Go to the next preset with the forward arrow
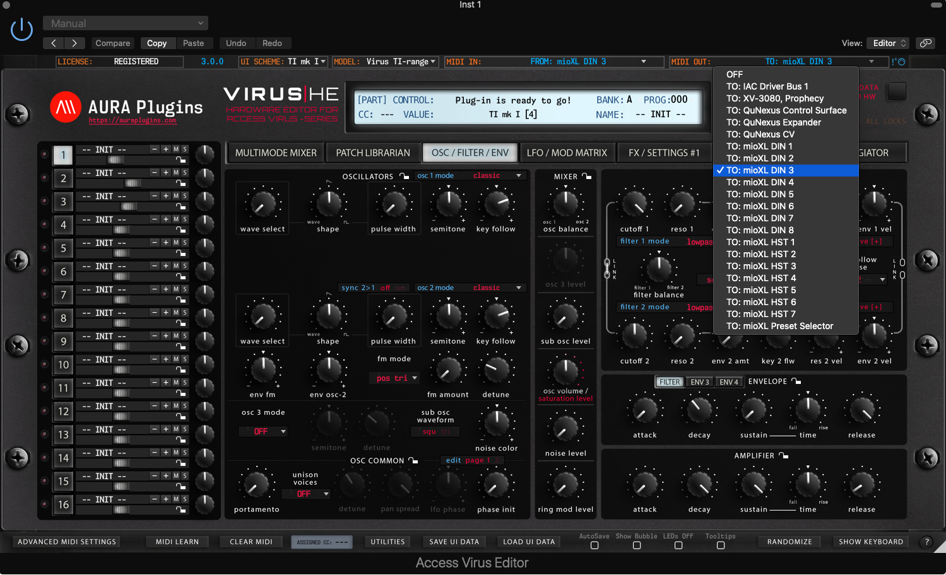 tap(74, 43)
